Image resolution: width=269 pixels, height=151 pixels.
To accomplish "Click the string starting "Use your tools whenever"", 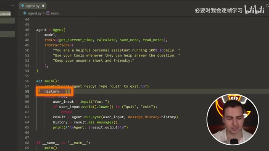I will point(117,55).
